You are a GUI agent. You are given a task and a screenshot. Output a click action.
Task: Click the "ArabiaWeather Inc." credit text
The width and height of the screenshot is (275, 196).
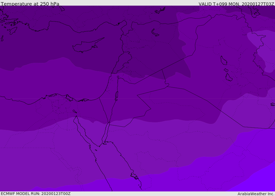(x=256, y=194)
